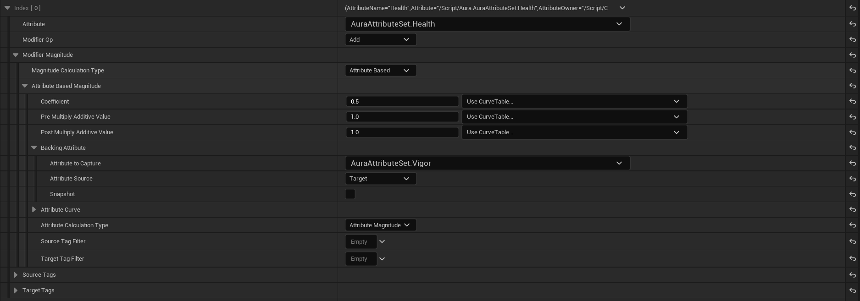Reset Attribute Calculation Type to default
Screen dimensions: 860x301
coord(853,225)
